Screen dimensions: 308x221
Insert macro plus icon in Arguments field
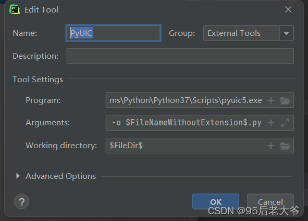(x=271, y=123)
